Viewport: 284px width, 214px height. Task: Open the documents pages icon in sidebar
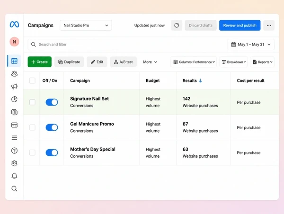coord(14,112)
